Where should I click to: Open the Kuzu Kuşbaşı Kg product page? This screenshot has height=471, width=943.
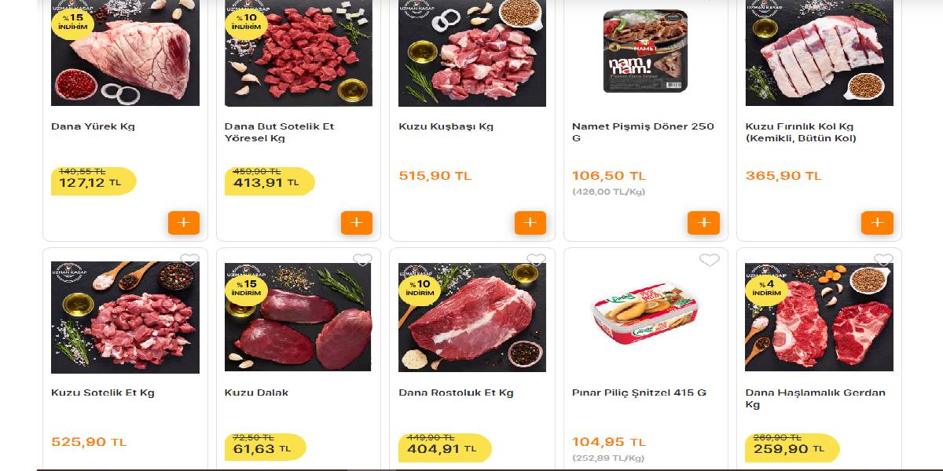tap(446, 126)
